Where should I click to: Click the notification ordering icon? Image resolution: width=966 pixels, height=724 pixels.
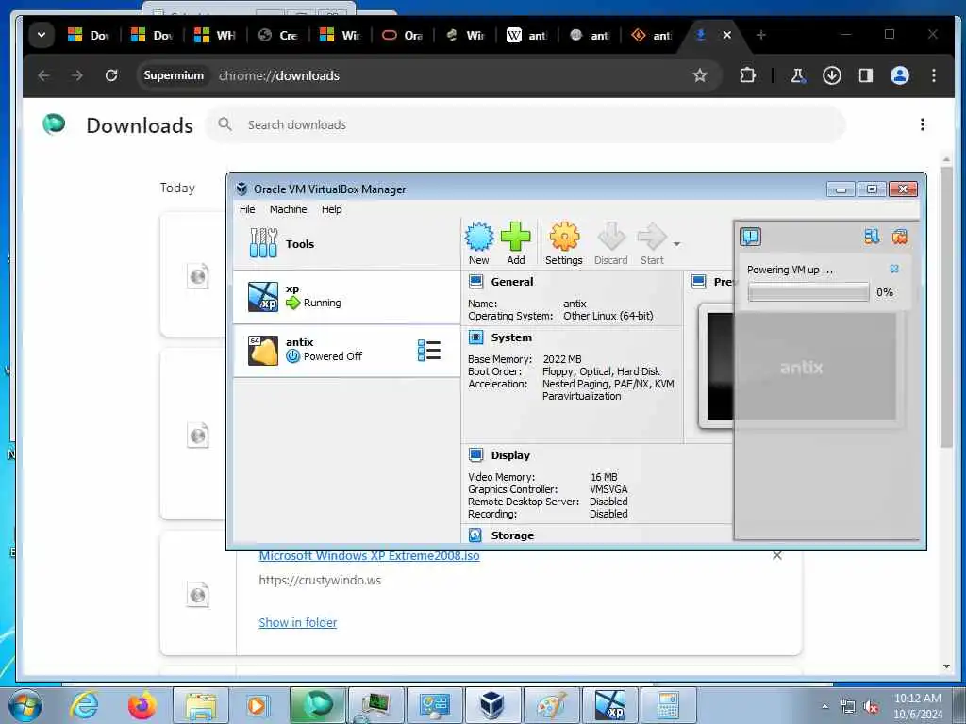click(872, 237)
